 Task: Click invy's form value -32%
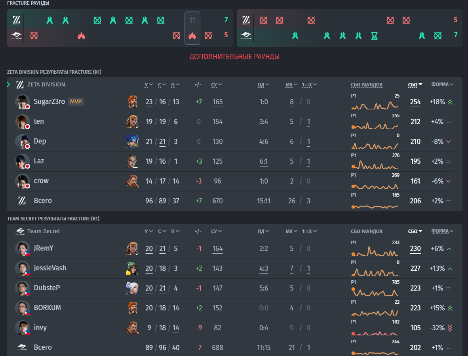(437, 328)
